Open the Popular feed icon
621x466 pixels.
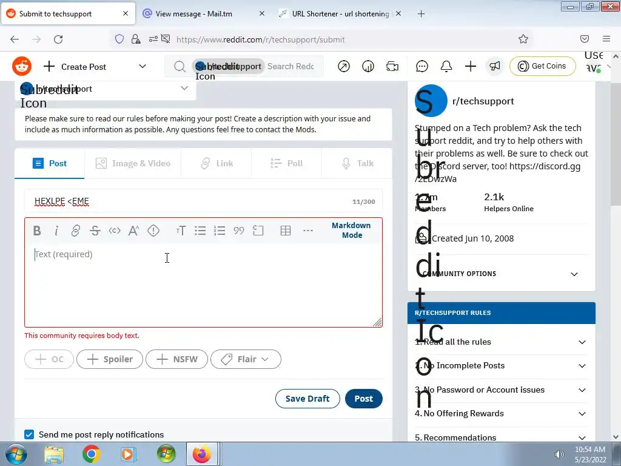point(344,66)
